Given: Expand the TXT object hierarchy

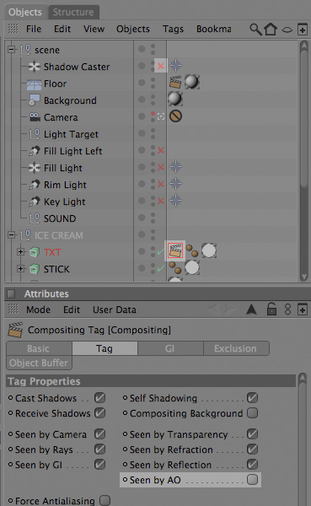Looking at the screenshot, I should pos(20,251).
